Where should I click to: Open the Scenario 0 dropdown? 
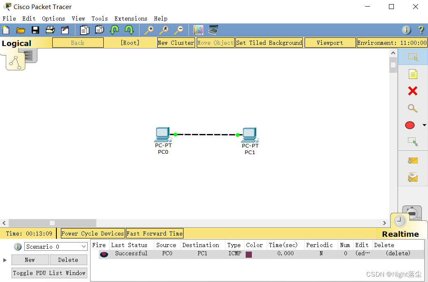[56, 247]
